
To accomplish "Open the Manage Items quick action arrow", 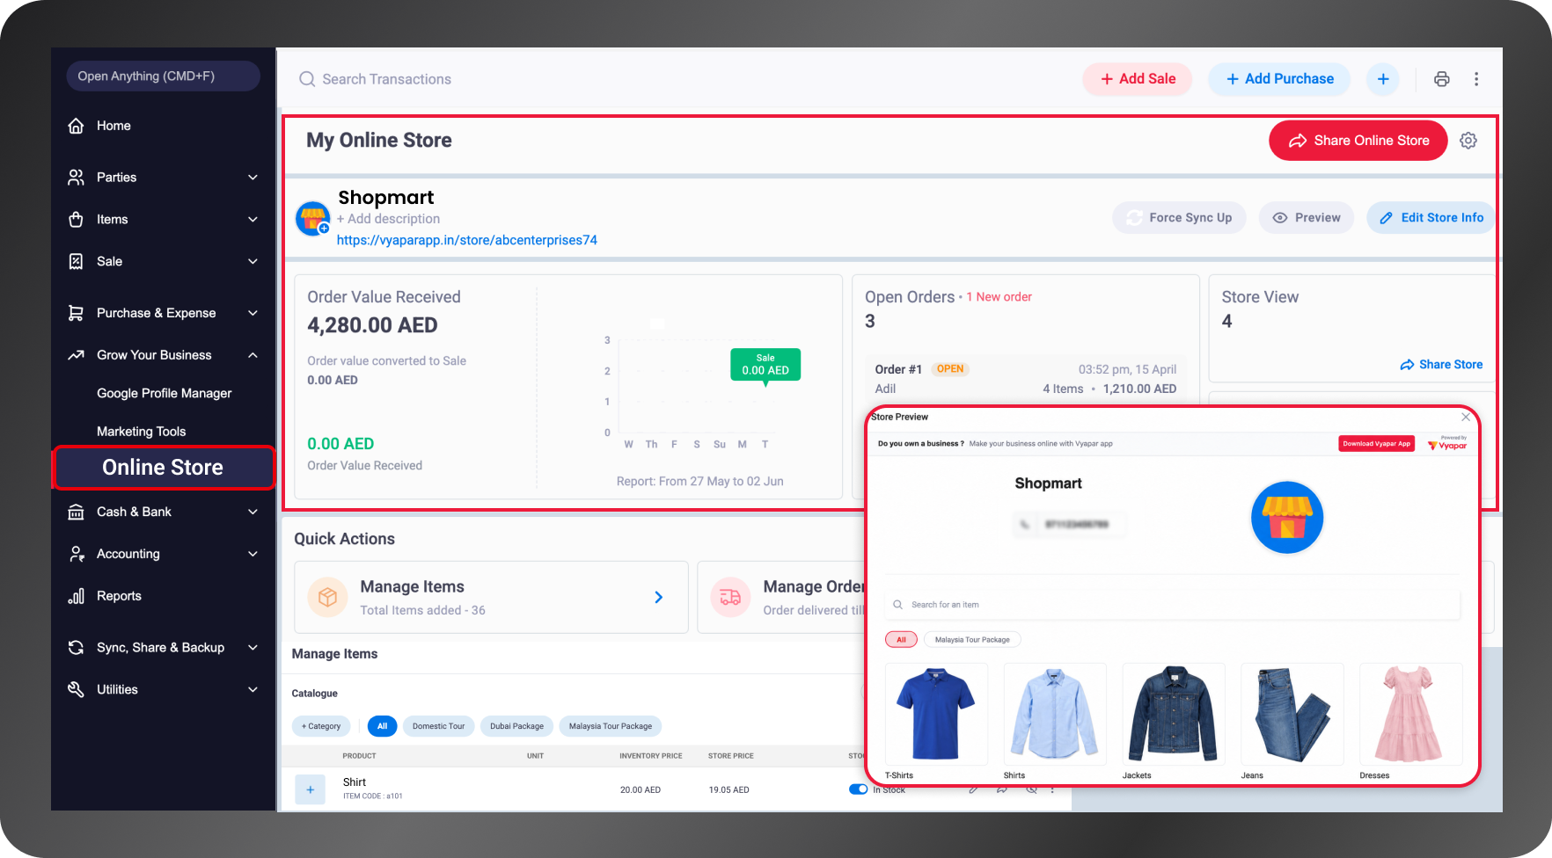I will coord(659,598).
